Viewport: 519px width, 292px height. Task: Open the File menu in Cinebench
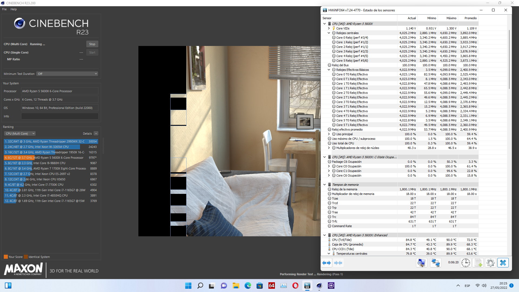click(4, 9)
